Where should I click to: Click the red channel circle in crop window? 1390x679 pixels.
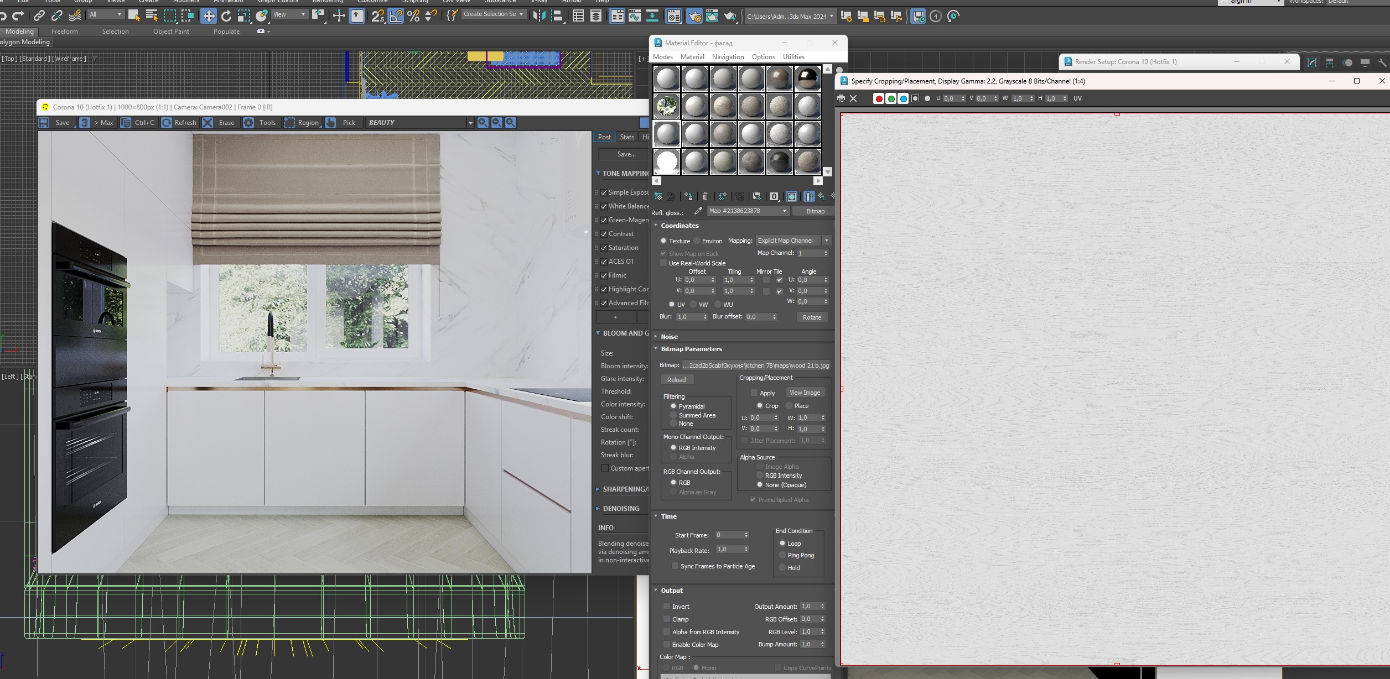(x=878, y=99)
